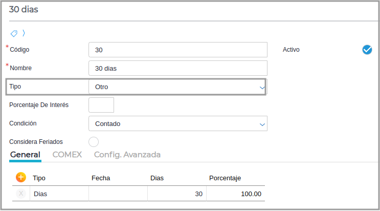380x211 pixels.
Task: Focus the Nombre text field
Action: (x=177, y=68)
